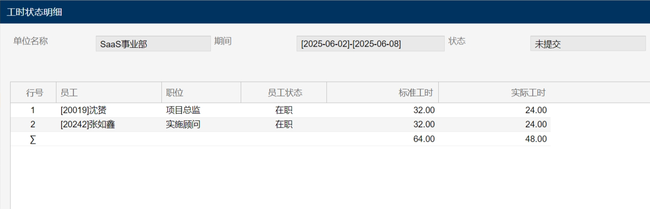Select employee row [20242]张如鑫
The height and width of the screenshot is (209, 650).
88,124
